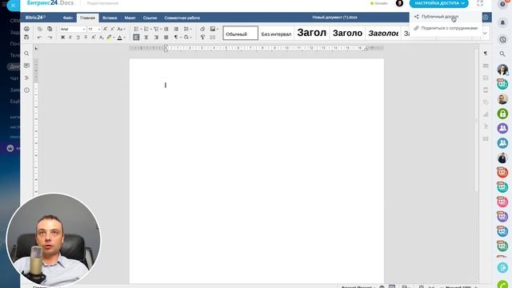Screen dimensions: 512x288
Task: Redo the last action
Action: (50, 38)
